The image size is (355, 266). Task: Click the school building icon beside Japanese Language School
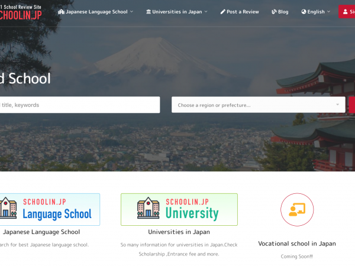click(x=61, y=12)
